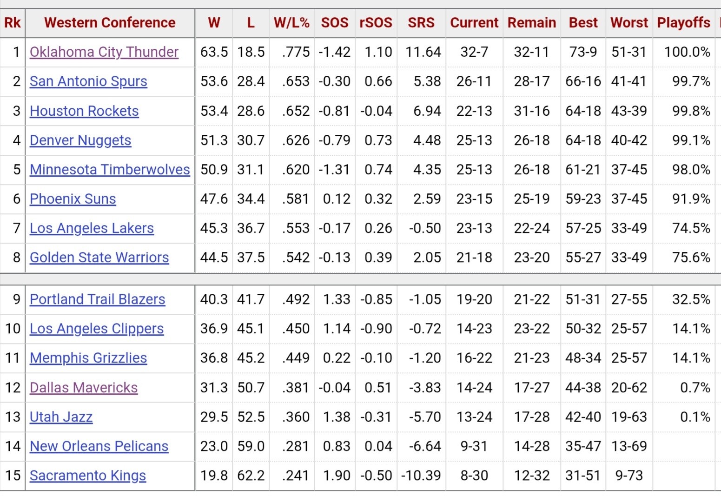Select the Denver Nuggets link

(80, 140)
